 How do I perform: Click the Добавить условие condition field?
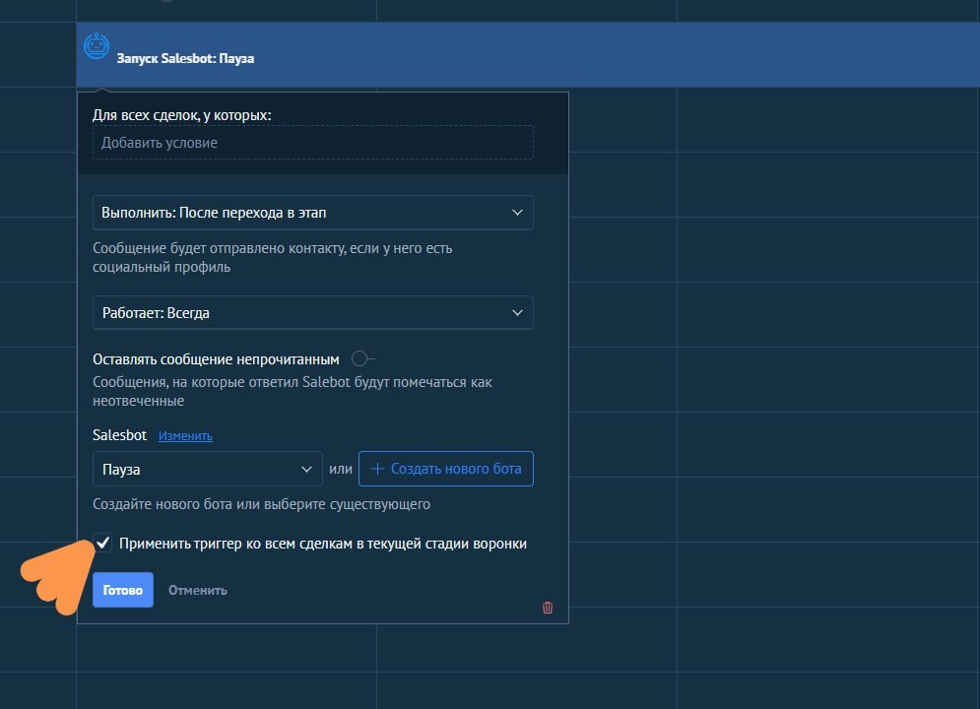[313, 143]
